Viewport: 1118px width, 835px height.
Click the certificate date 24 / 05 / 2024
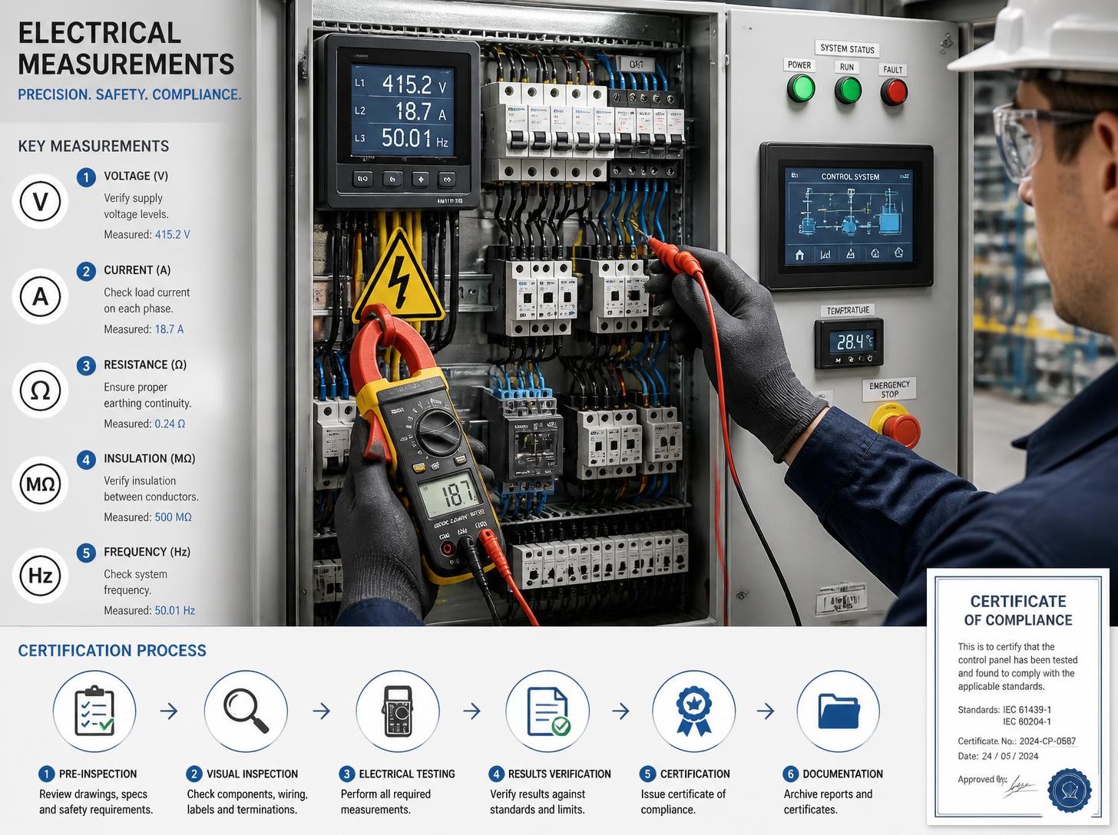tap(1010, 756)
